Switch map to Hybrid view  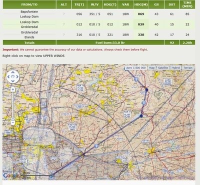[x=175, y=68]
